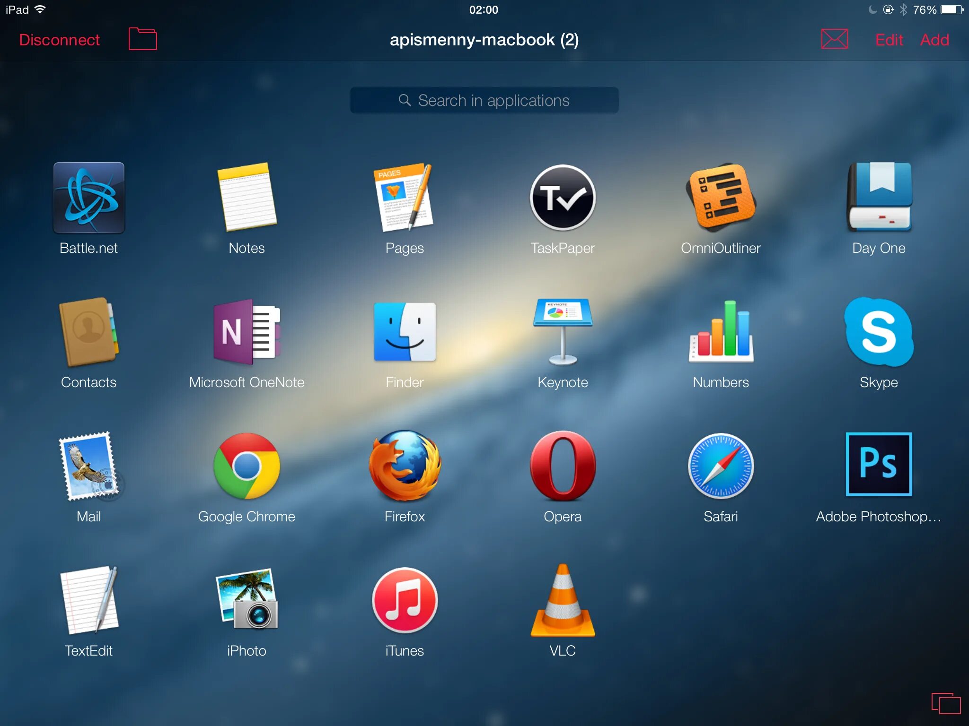Tap the Add button
The image size is (969, 726).
pos(934,40)
